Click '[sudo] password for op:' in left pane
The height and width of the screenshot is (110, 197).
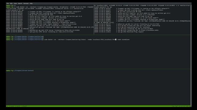click(x=15, y=10)
